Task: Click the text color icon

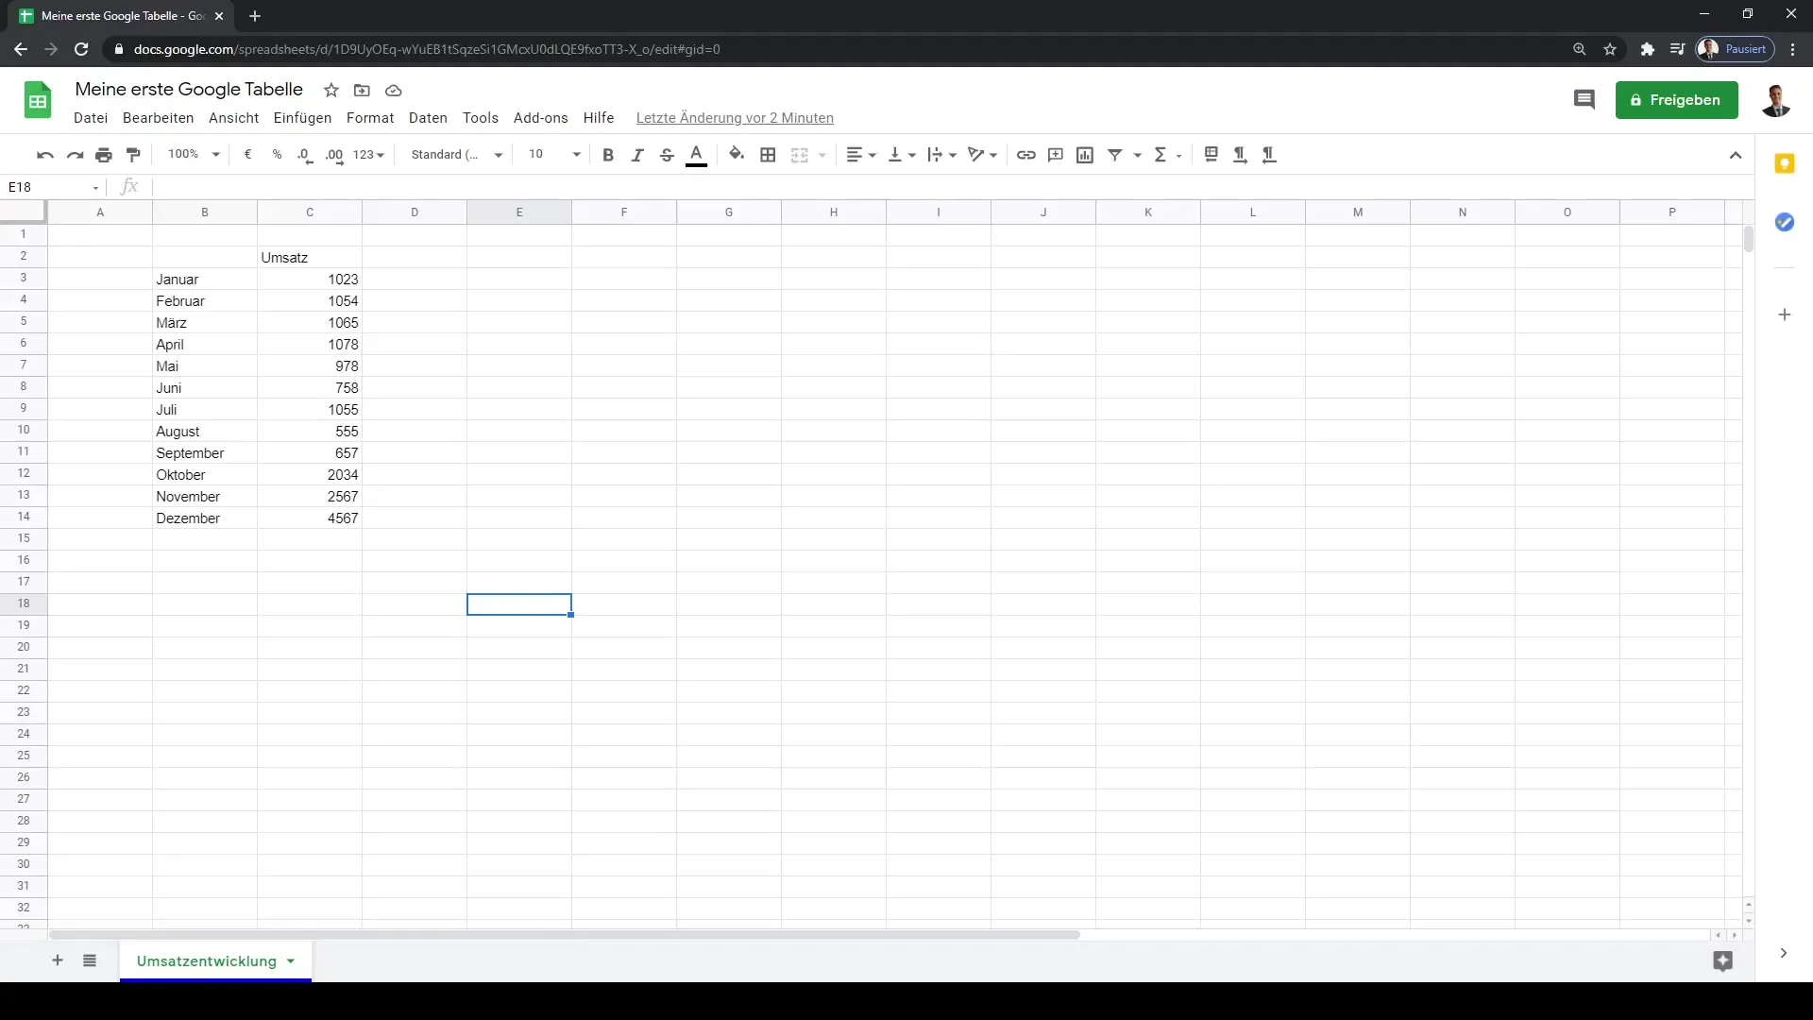Action: point(696,155)
